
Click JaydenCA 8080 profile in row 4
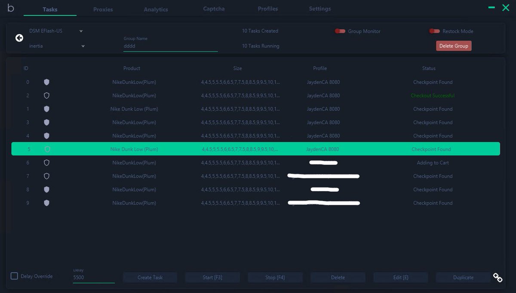click(323, 136)
